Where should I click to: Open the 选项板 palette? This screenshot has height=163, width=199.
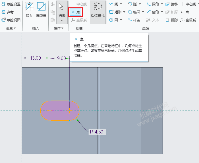[x=41, y=10]
